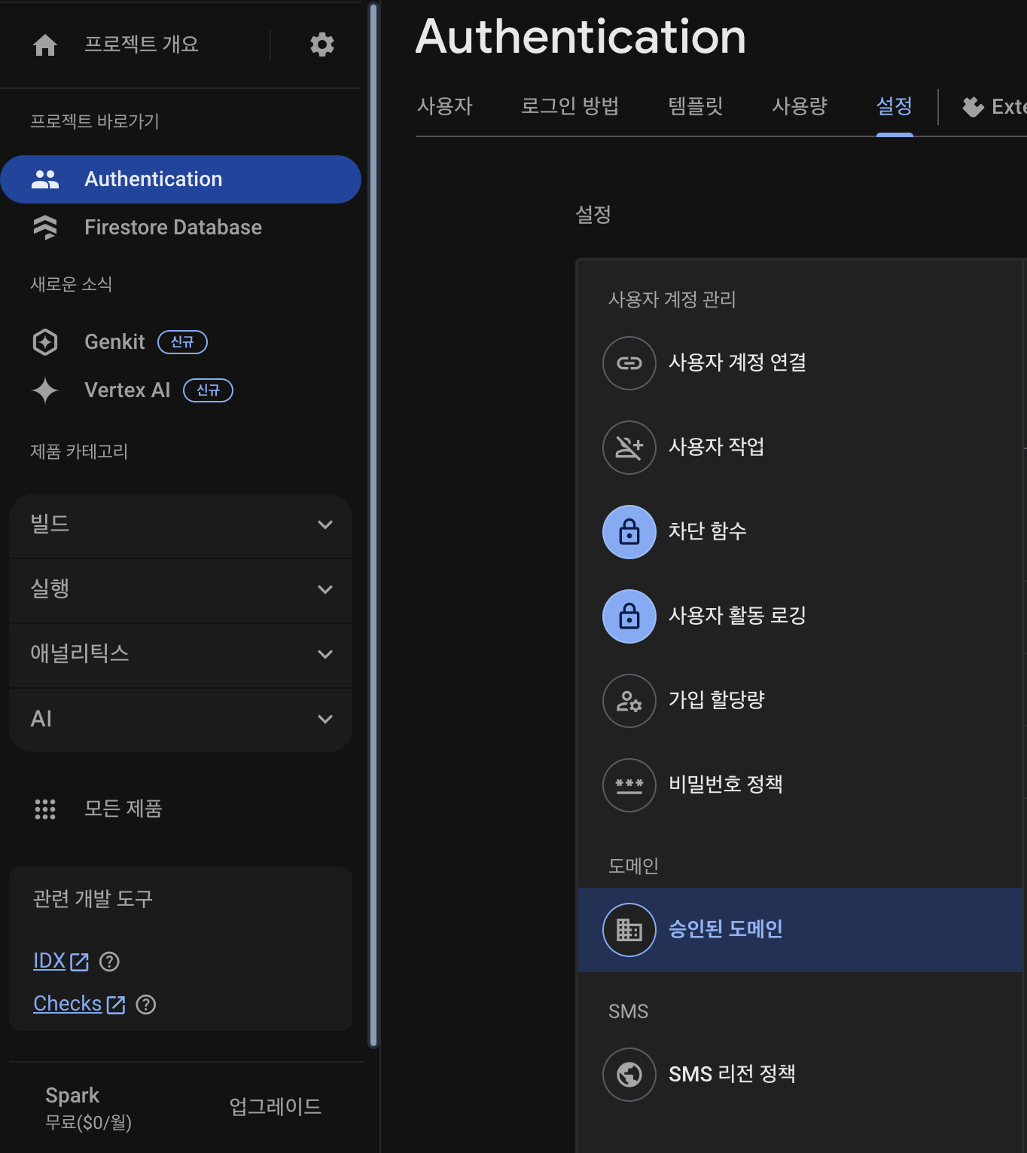
Task: Click the Authentication people icon in sidebar
Action: [x=45, y=179]
